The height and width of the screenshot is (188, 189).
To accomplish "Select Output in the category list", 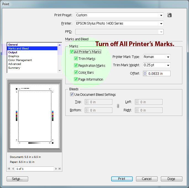I will point(32,52).
